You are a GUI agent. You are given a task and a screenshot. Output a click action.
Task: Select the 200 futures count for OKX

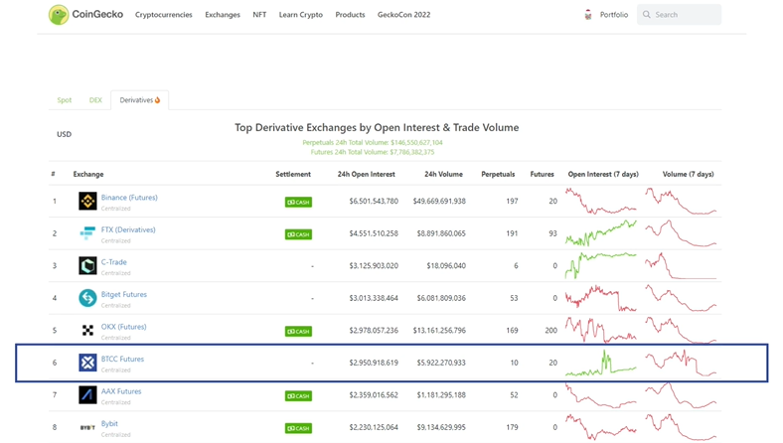[x=550, y=330]
